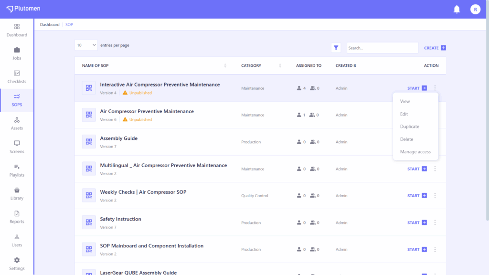The width and height of the screenshot is (489, 275).
Task: Open the entries per page dropdown
Action: click(86, 45)
